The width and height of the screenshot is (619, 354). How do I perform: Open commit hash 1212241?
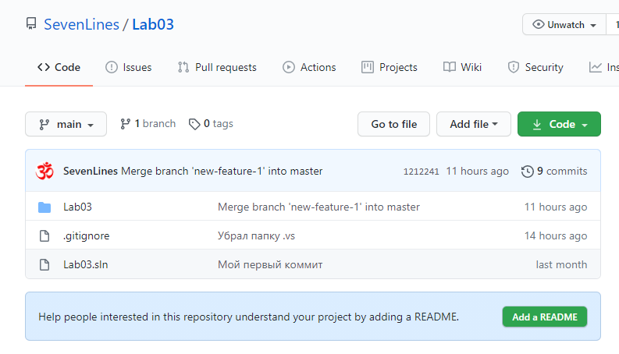(x=421, y=172)
